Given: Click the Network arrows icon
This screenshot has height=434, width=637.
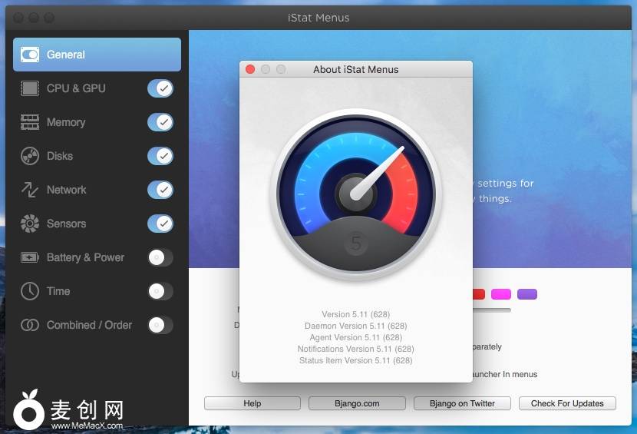Looking at the screenshot, I should click(30, 190).
